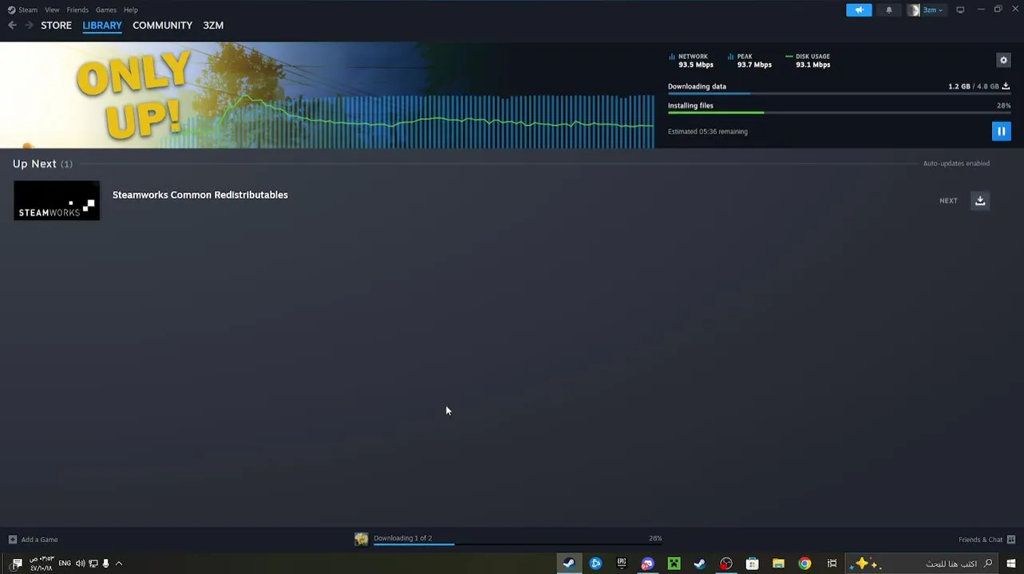Open the Games menu

tap(105, 10)
